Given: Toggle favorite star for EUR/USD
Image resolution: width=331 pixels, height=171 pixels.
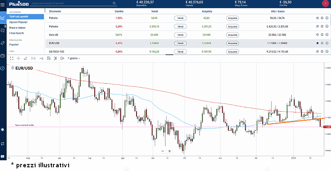Looking at the screenshot, I should pos(317,43).
